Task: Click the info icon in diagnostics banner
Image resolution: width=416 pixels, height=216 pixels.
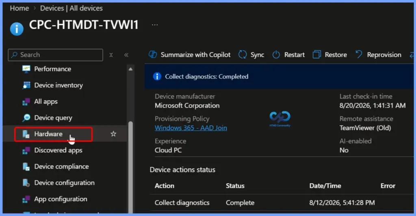Action: click(x=157, y=77)
